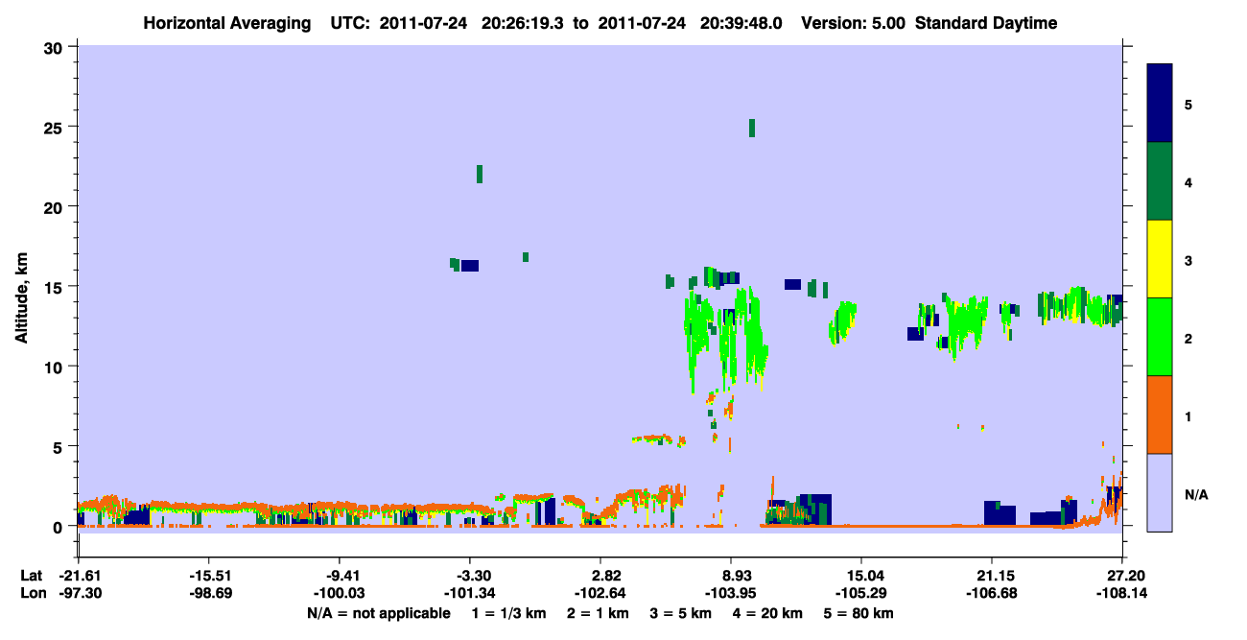This screenshot has width=1247, height=640.
Task: Click the legend text 'N/A = not applicable'
Action: 378,613
